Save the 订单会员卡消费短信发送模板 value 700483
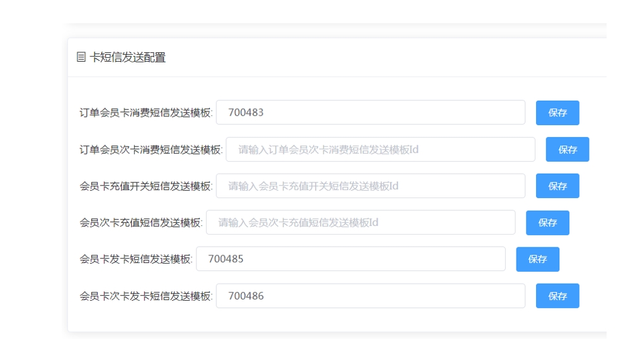The image size is (640, 351). pos(557,113)
